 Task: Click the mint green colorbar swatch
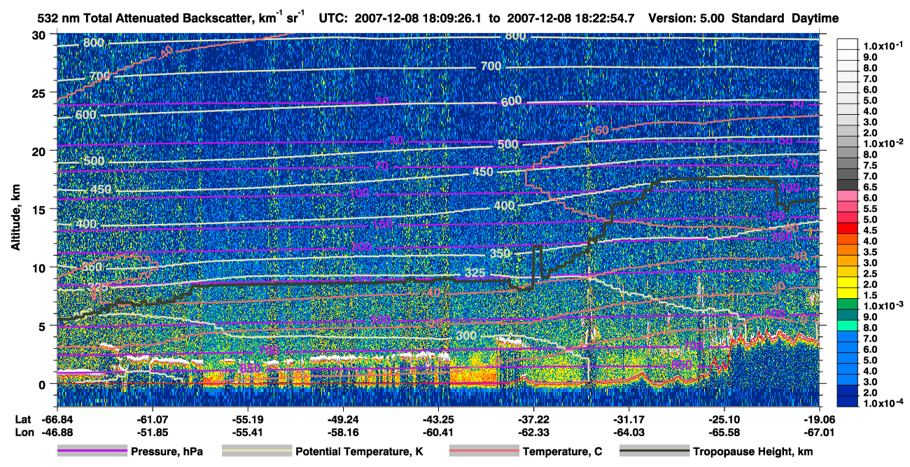(848, 326)
